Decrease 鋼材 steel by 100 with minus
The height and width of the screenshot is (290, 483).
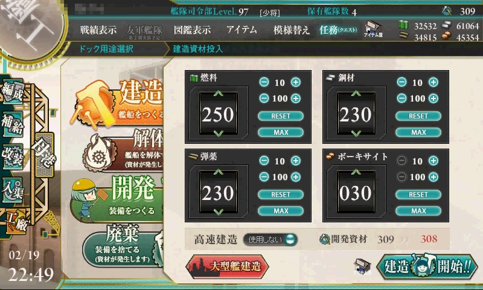(x=401, y=98)
